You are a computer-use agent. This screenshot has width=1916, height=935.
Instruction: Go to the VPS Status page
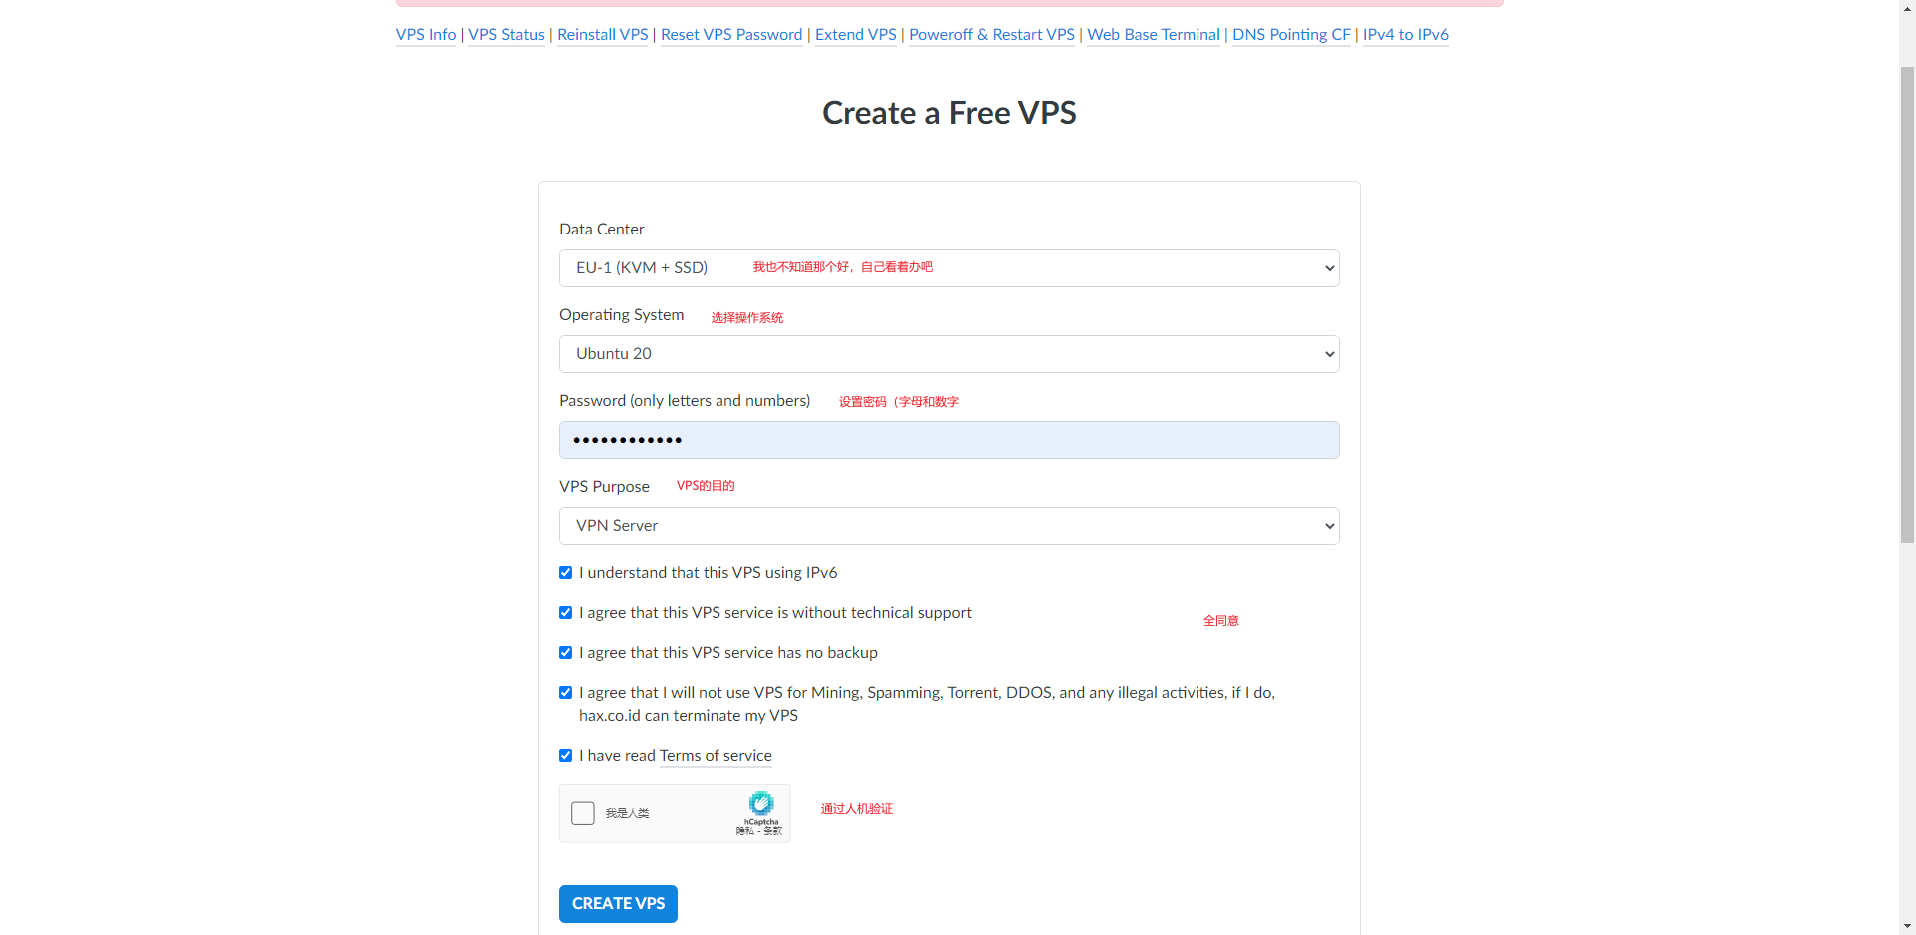tap(507, 34)
